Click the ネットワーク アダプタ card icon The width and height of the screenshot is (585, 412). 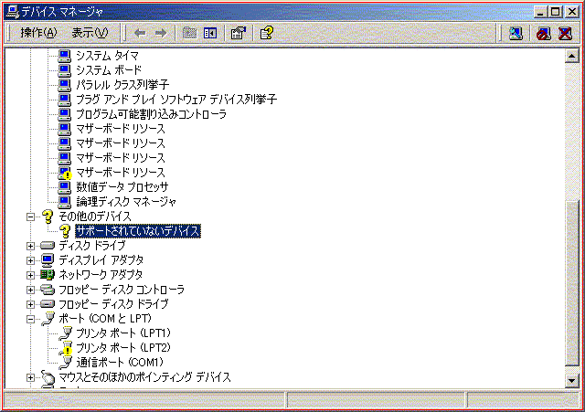point(48,275)
